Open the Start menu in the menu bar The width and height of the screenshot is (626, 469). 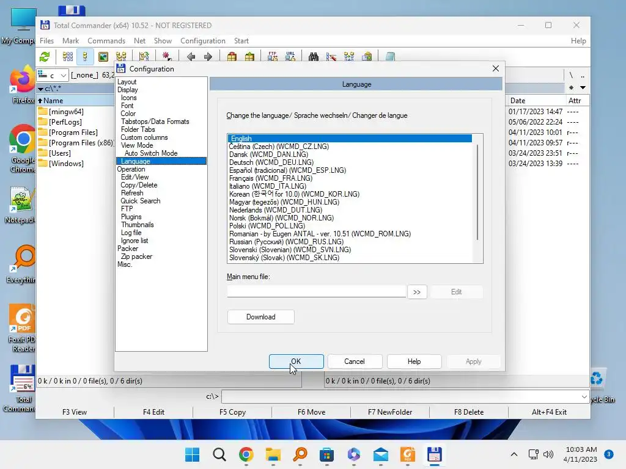click(x=241, y=41)
